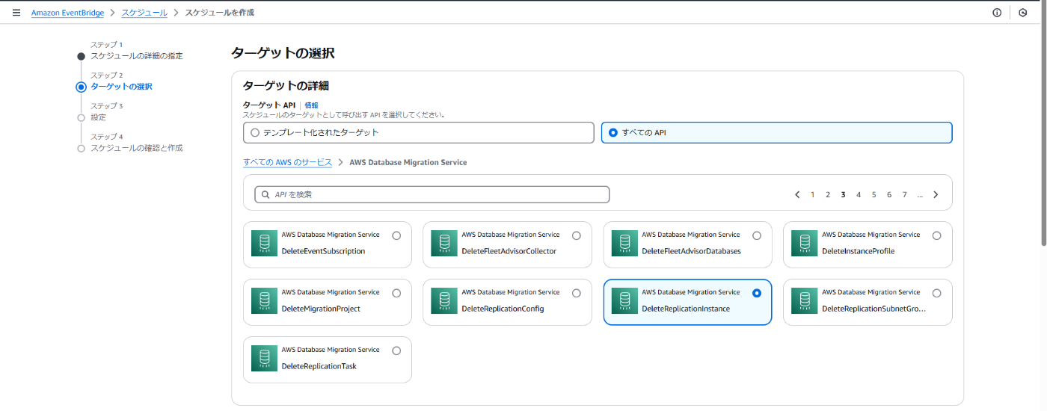Select DeleteEventSubscription radio button
The height and width of the screenshot is (411, 1047).
point(396,235)
